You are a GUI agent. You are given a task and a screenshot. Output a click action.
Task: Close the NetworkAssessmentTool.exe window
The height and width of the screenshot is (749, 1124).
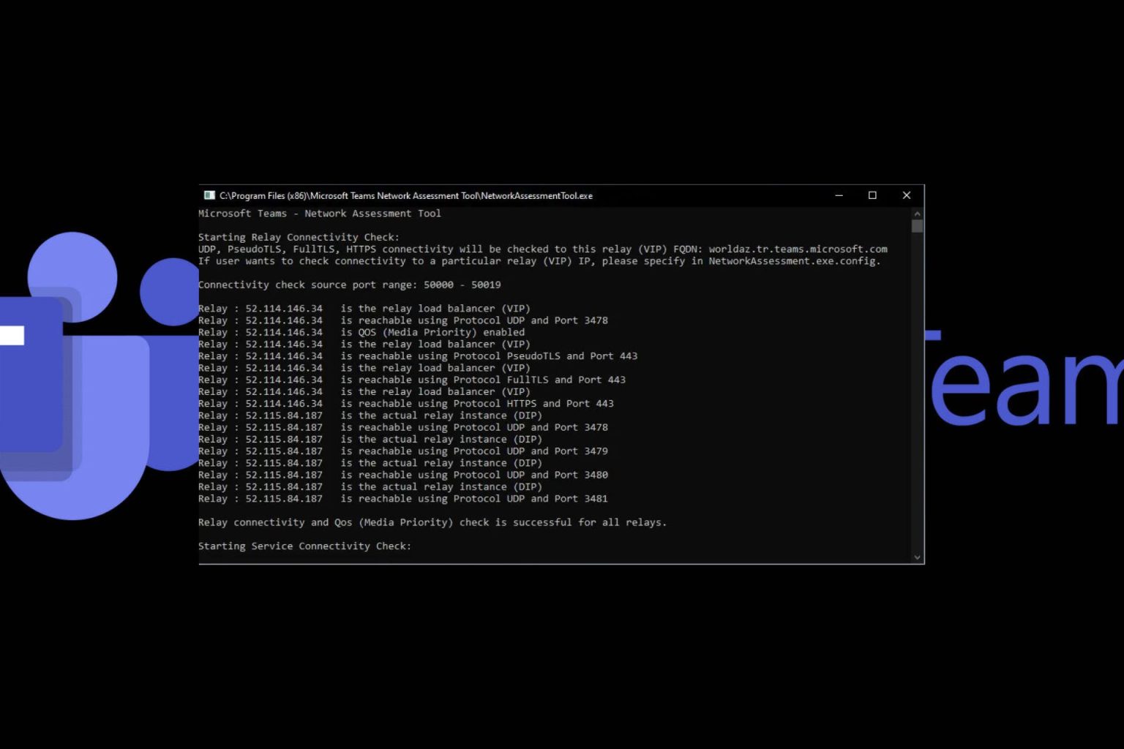point(907,195)
